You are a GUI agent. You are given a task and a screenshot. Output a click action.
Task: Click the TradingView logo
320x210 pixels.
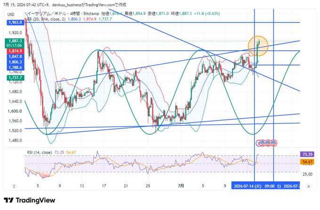pos(29,200)
